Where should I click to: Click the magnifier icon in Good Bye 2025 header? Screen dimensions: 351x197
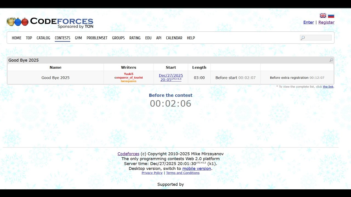point(331,60)
